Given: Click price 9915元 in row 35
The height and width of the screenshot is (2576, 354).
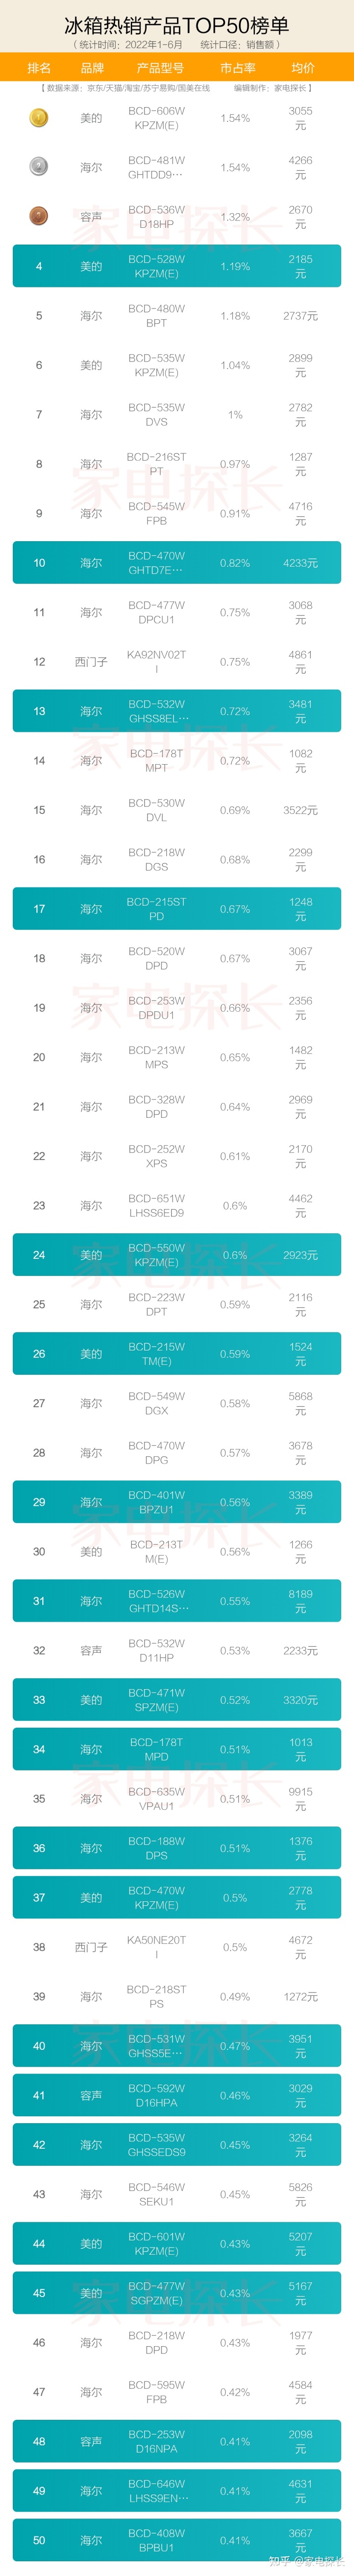Looking at the screenshot, I should pos(300,1799).
